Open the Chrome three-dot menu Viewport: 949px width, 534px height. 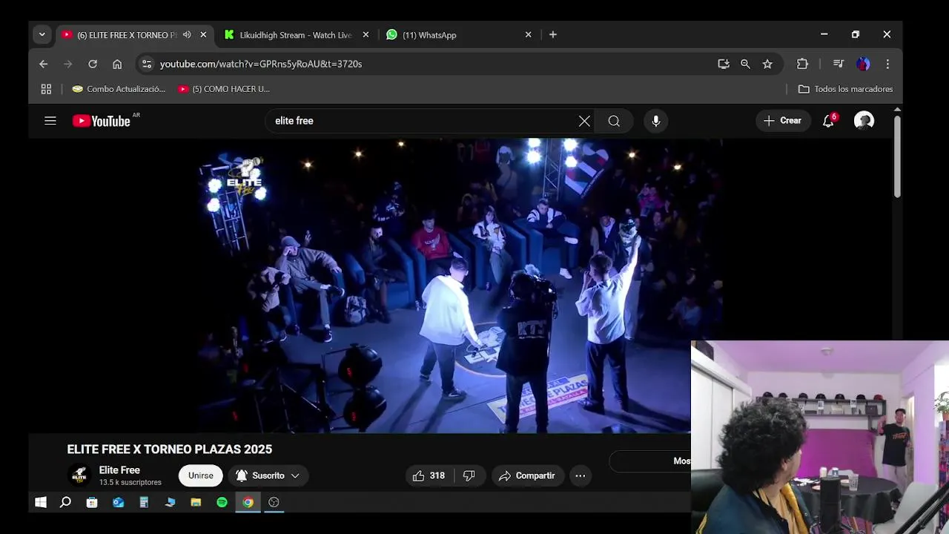point(887,64)
